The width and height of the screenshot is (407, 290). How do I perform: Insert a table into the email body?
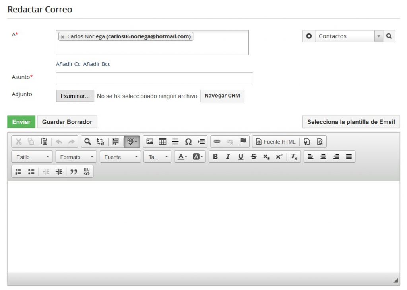[163, 142]
